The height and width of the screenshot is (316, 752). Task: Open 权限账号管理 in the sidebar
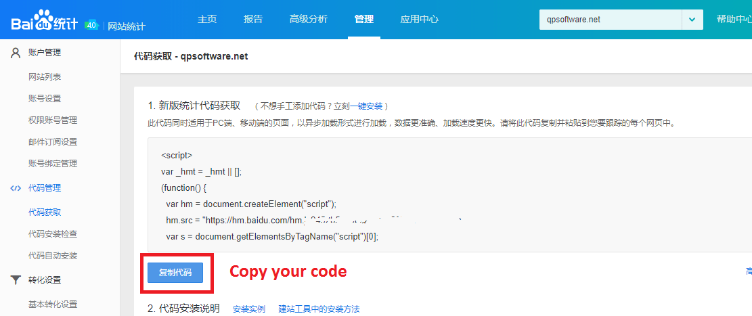tap(53, 120)
